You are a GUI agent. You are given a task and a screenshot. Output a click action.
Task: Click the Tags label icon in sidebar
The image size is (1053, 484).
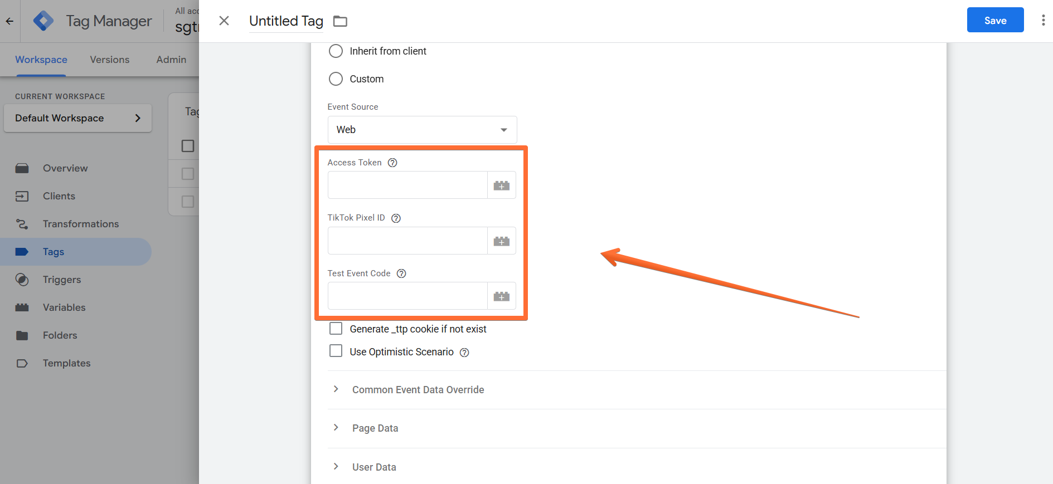pos(22,252)
